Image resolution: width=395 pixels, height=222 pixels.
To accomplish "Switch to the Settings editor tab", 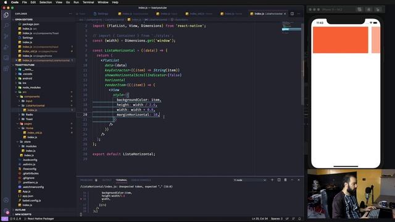I will click(x=101, y=14).
